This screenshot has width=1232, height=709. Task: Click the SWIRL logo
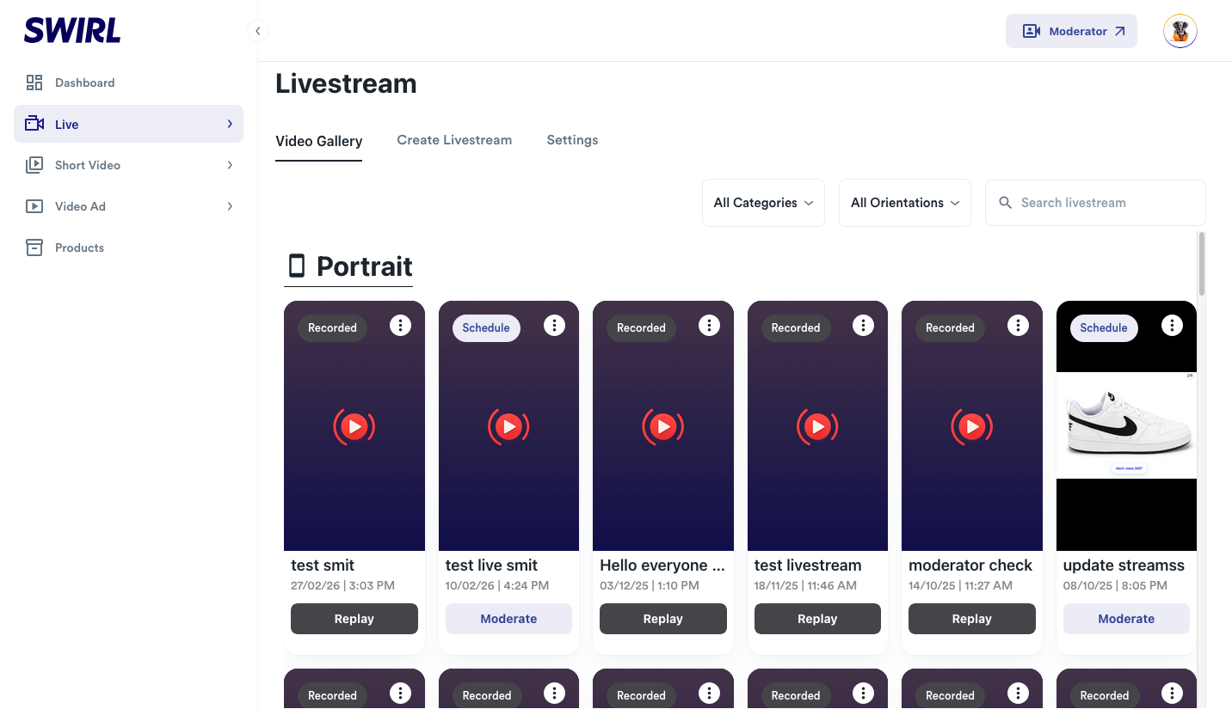click(x=72, y=31)
